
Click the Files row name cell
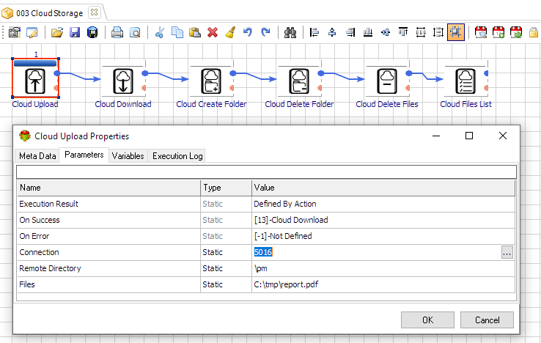[109, 284]
